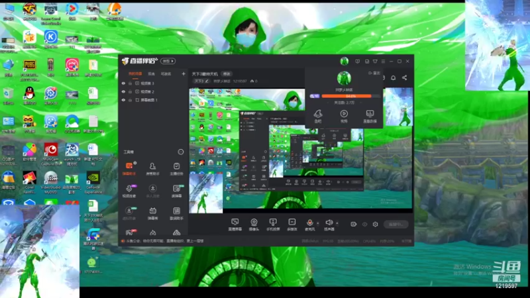Hide the first video source layer

coord(123,83)
